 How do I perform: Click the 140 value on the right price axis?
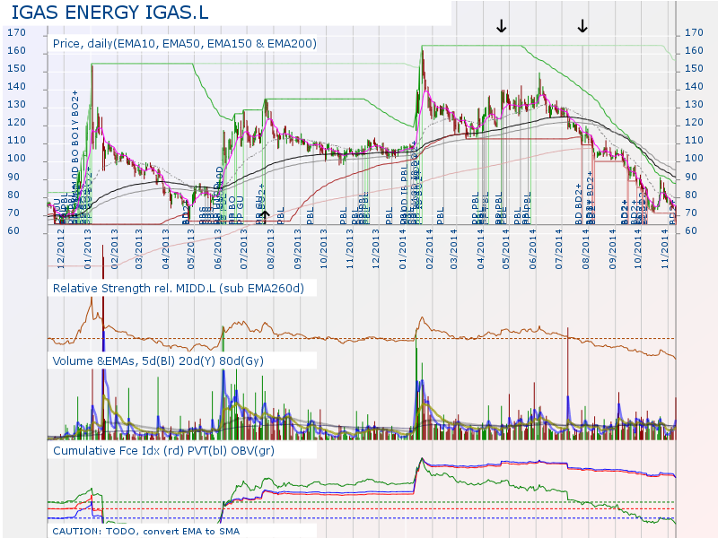pos(694,86)
